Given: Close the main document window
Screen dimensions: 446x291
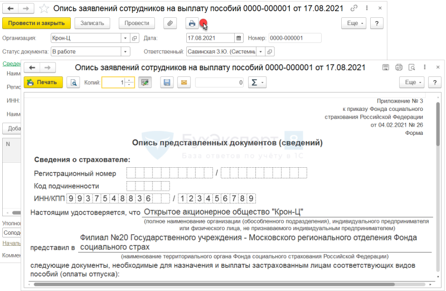Looking at the screenshot, I should [380, 8].
